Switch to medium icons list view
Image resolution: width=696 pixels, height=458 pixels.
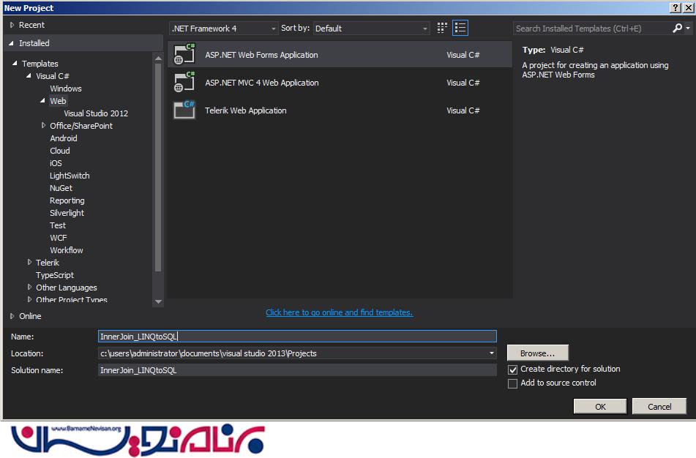[x=460, y=29]
